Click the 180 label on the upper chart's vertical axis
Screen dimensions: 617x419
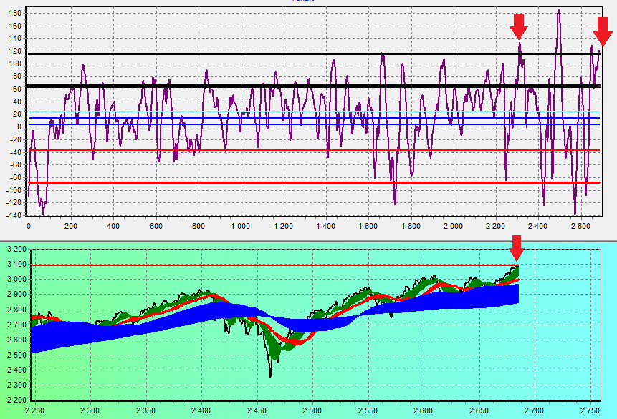pyautogui.click(x=15, y=14)
